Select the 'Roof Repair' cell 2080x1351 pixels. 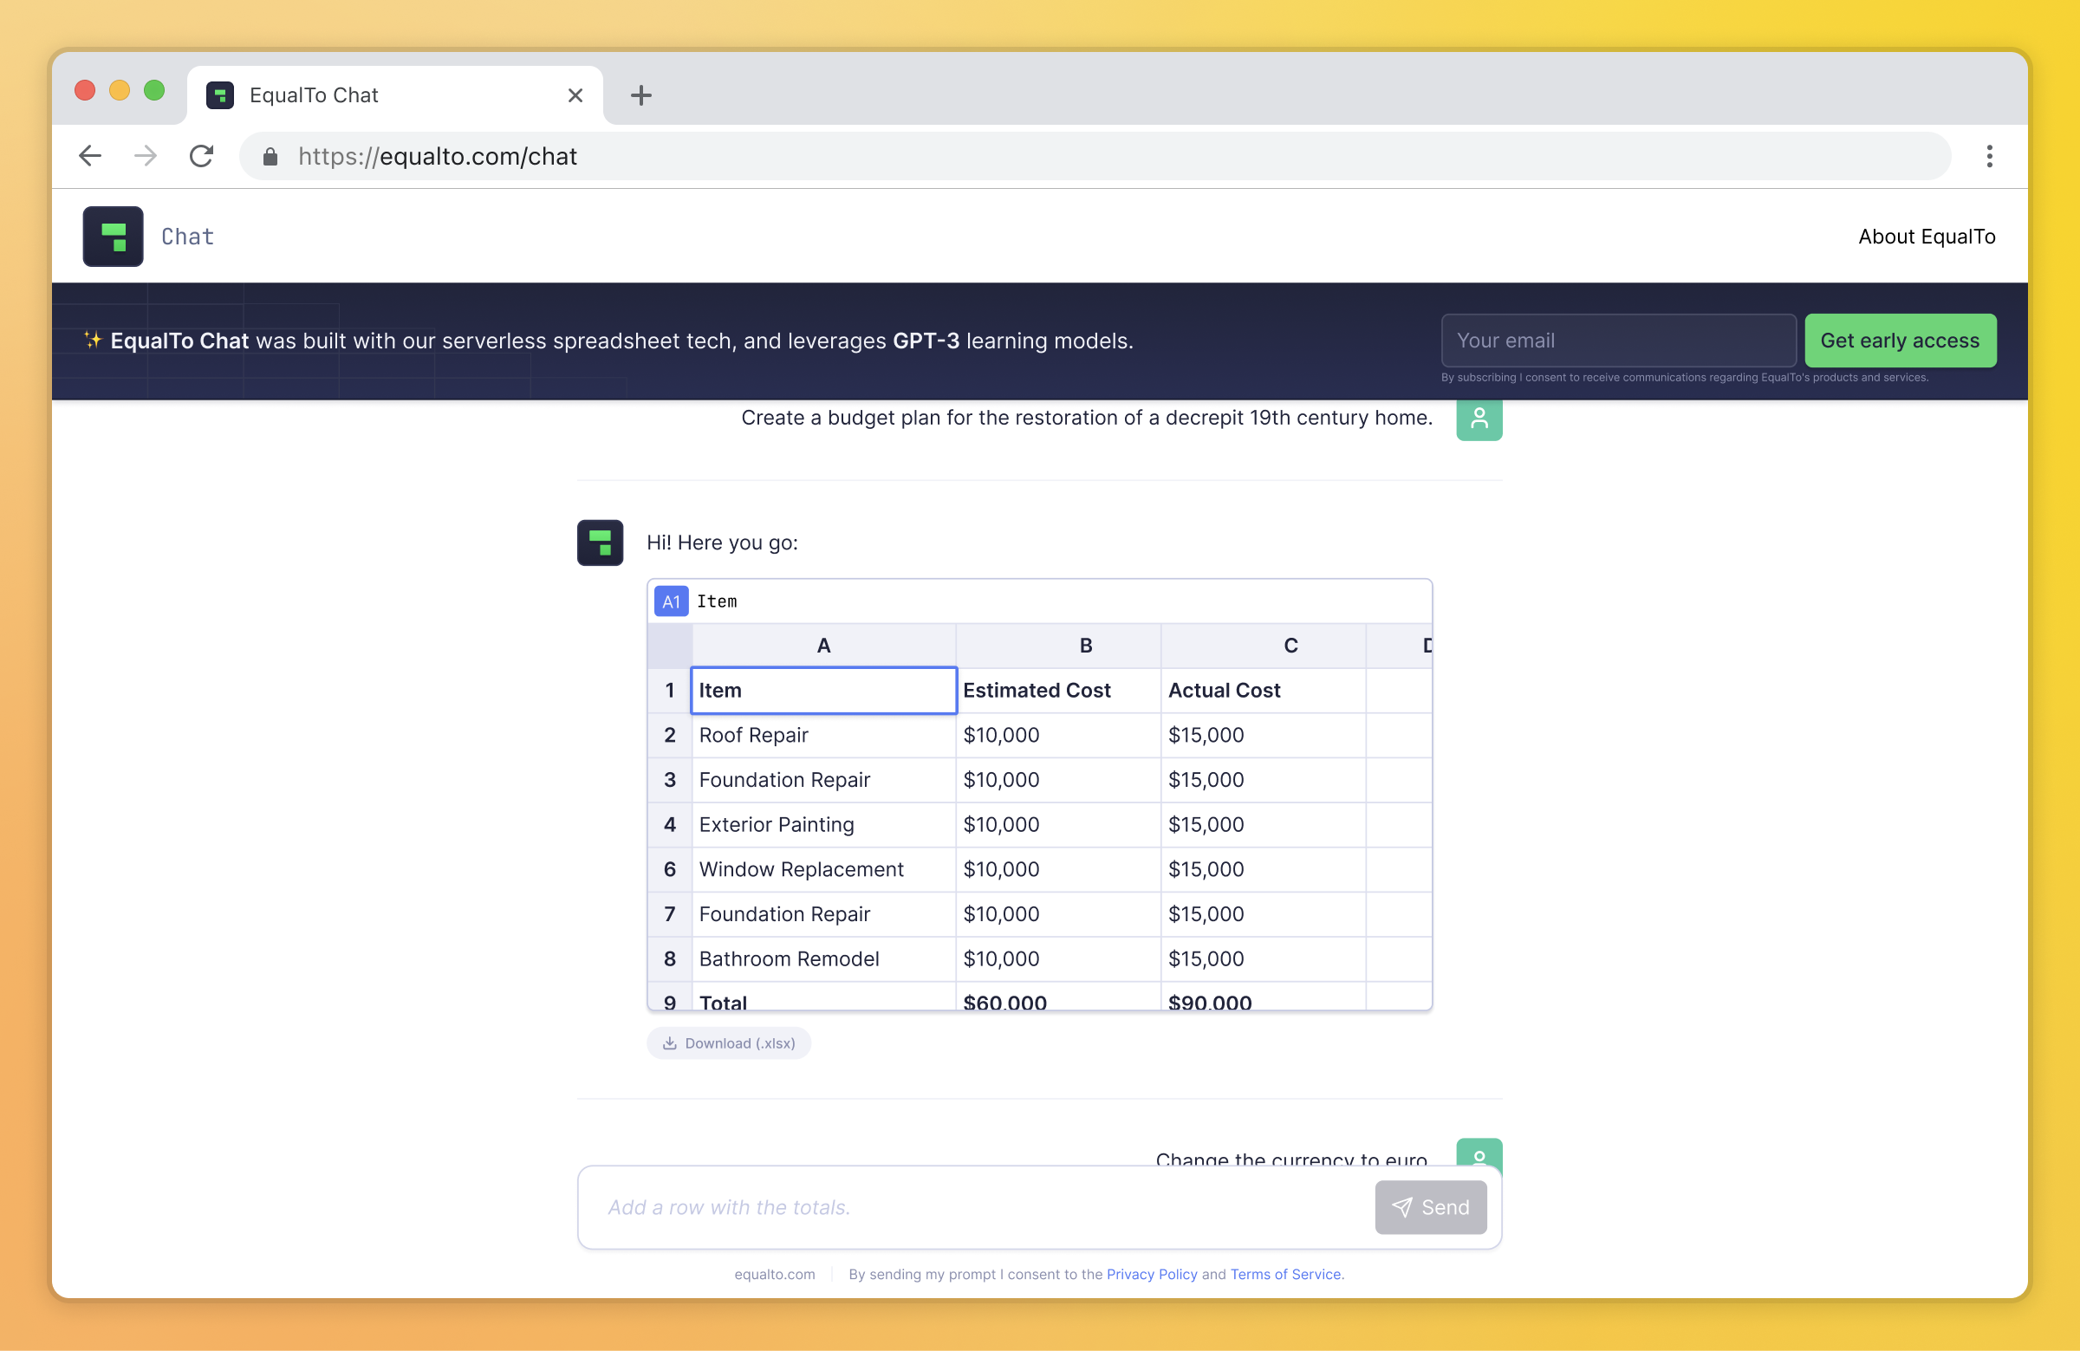(x=823, y=735)
